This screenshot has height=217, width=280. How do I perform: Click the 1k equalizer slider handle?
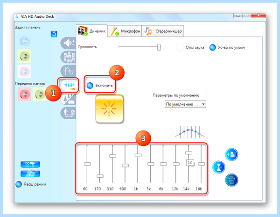[x=138, y=155]
